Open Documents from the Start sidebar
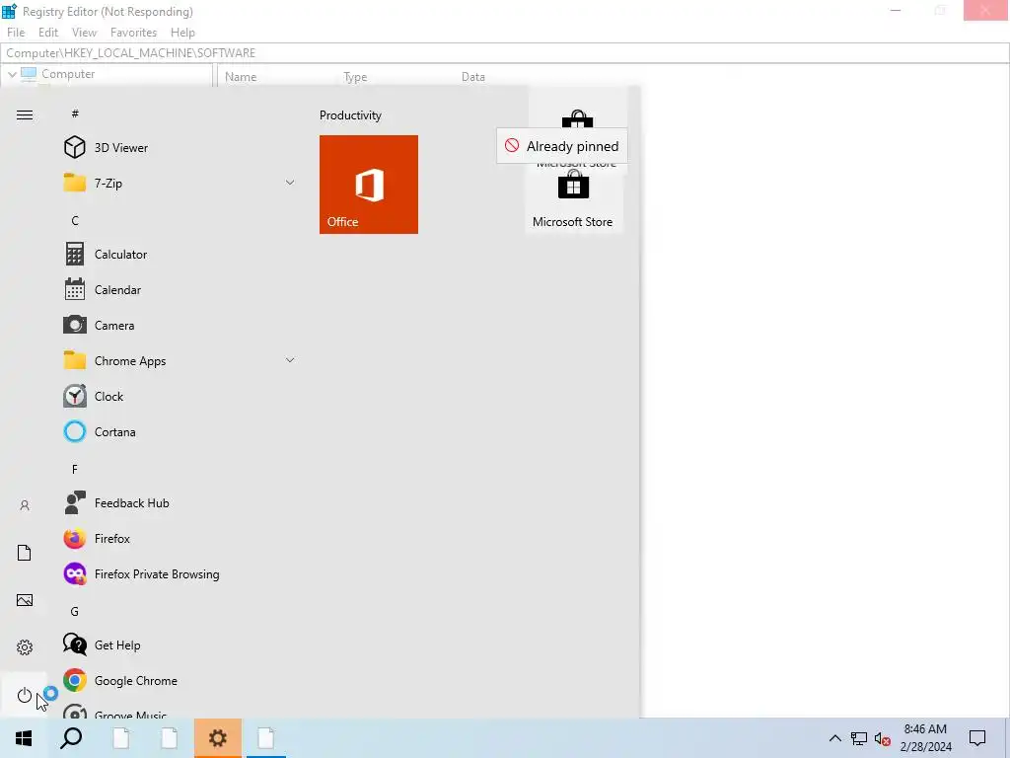The image size is (1010, 758). coord(25,553)
